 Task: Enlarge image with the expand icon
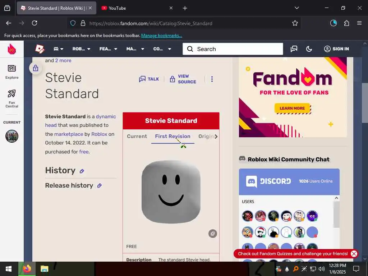tap(213, 234)
